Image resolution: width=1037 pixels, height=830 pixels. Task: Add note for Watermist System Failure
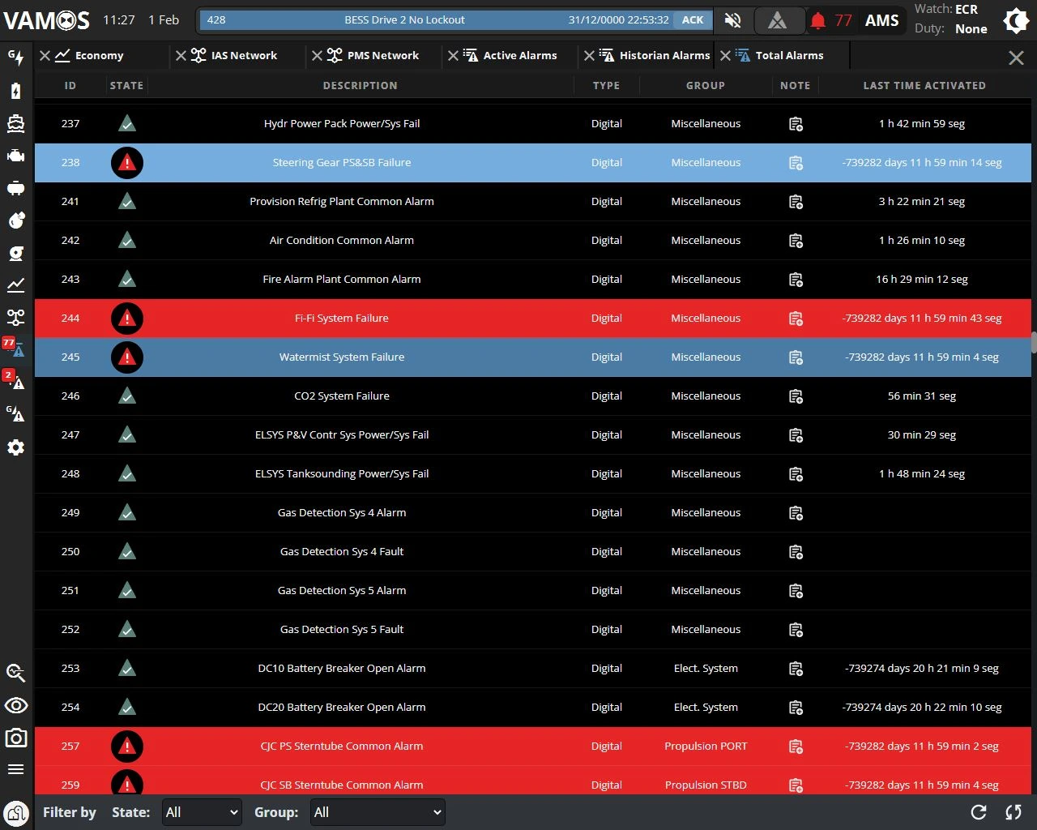[796, 357]
